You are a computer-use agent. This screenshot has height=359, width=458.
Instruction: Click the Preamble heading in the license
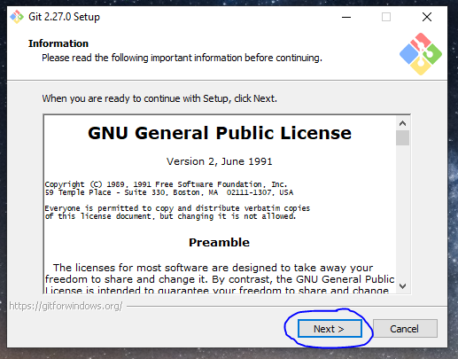pyautogui.click(x=219, y=242)
